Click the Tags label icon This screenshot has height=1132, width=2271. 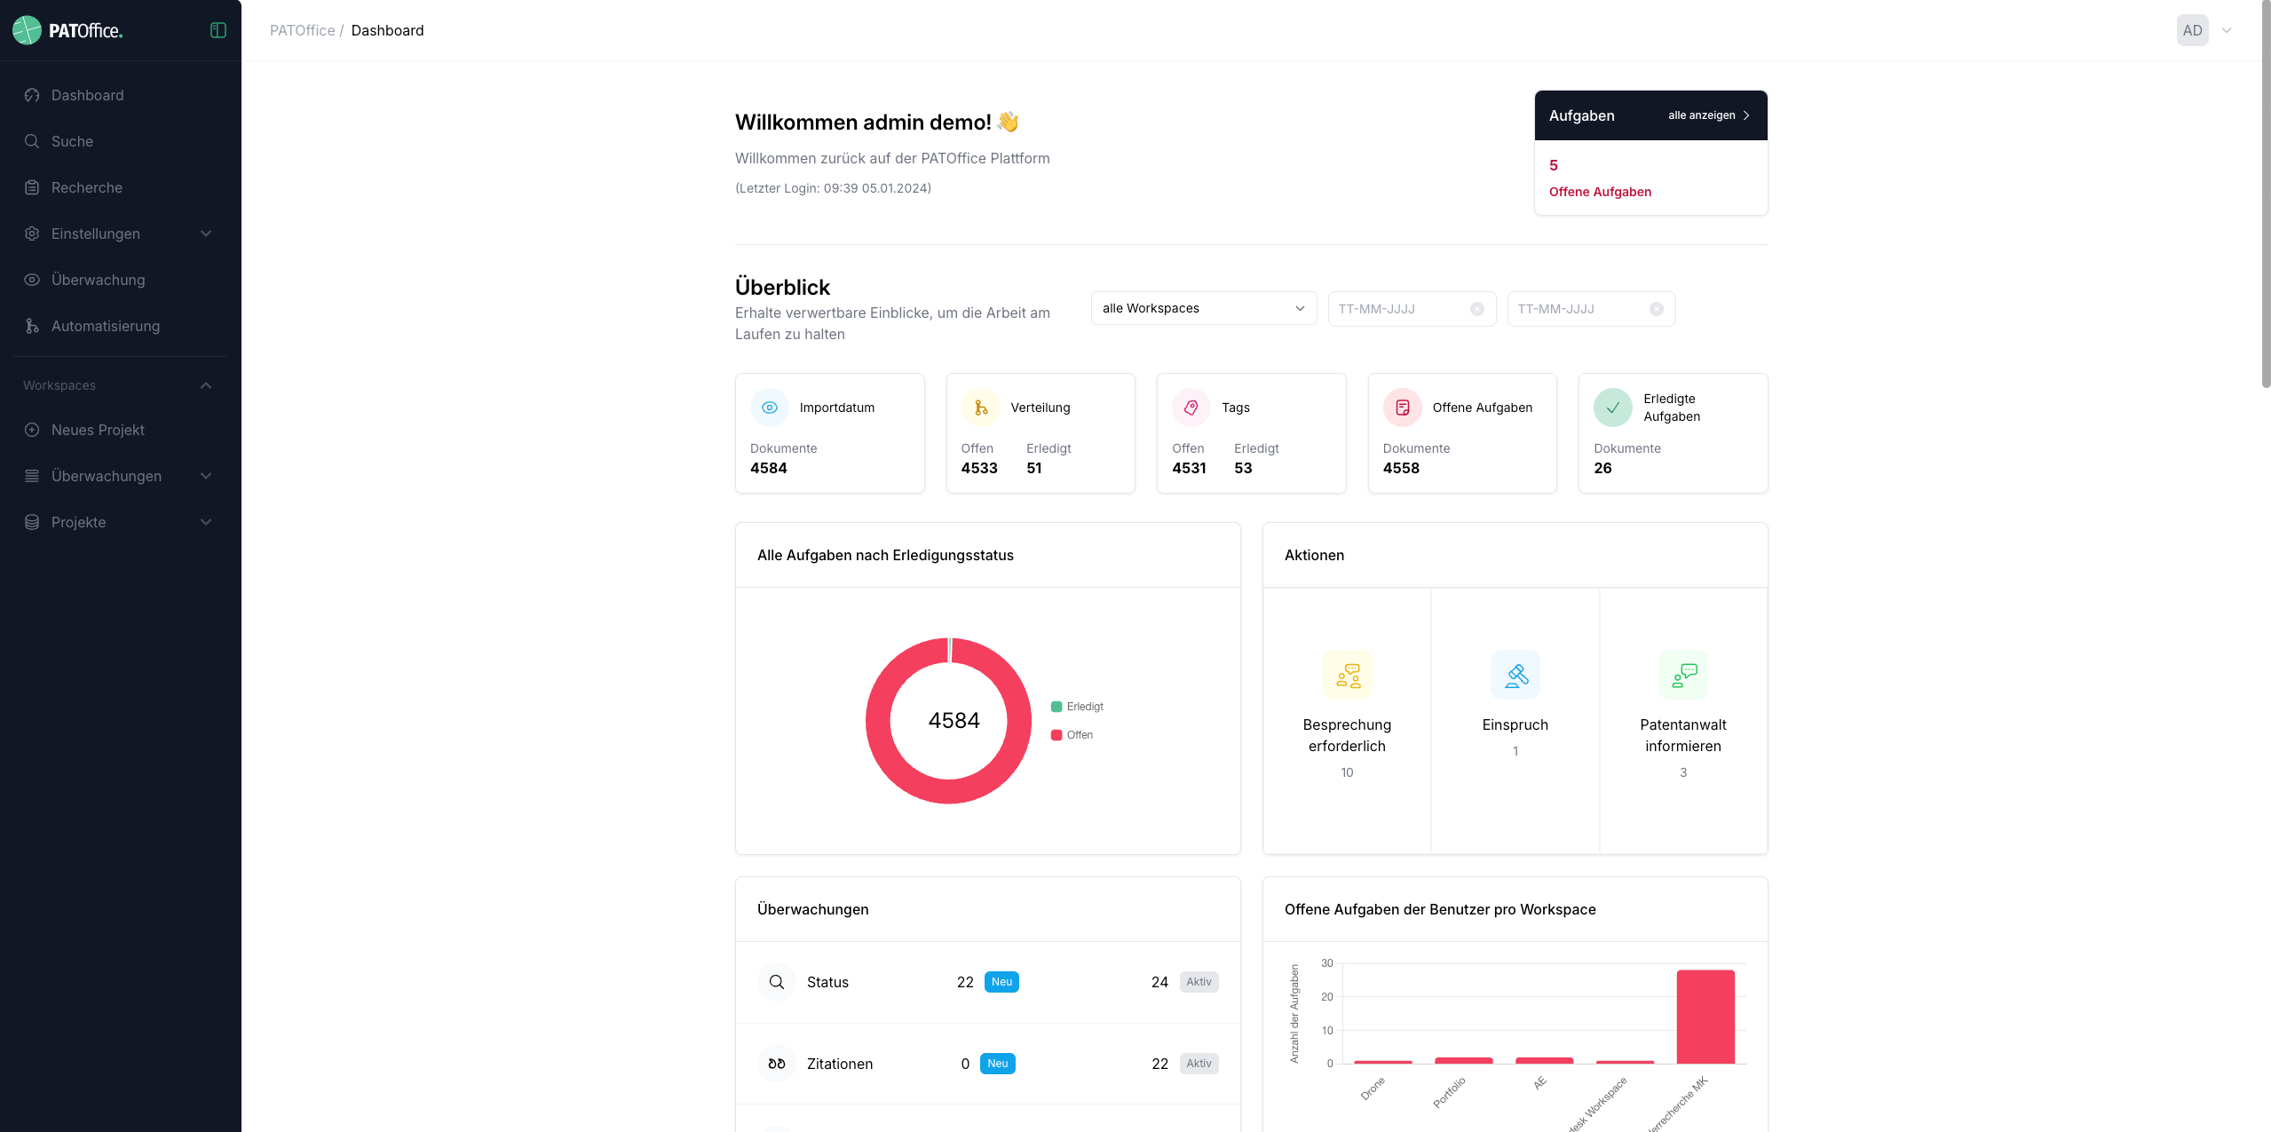[1191, 408]
